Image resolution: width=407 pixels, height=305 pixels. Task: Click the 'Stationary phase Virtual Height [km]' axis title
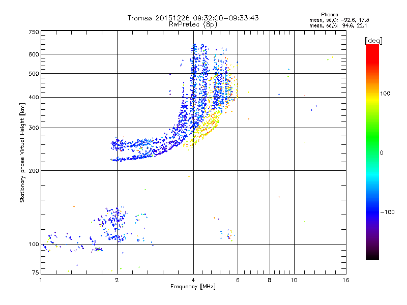tap(22, 152)
